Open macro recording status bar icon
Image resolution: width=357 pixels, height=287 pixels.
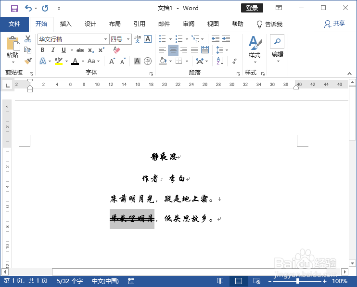[x=131, y=281]
